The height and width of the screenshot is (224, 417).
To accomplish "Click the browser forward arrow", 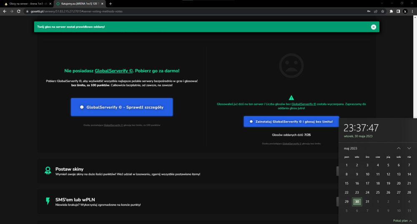I will pos(11,11).
